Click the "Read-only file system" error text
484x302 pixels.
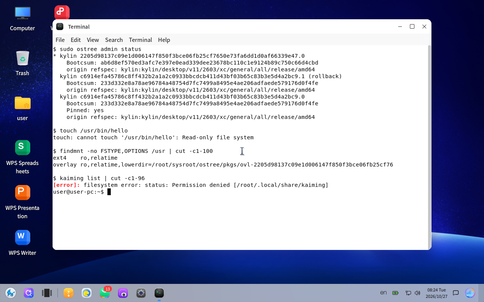218,137
